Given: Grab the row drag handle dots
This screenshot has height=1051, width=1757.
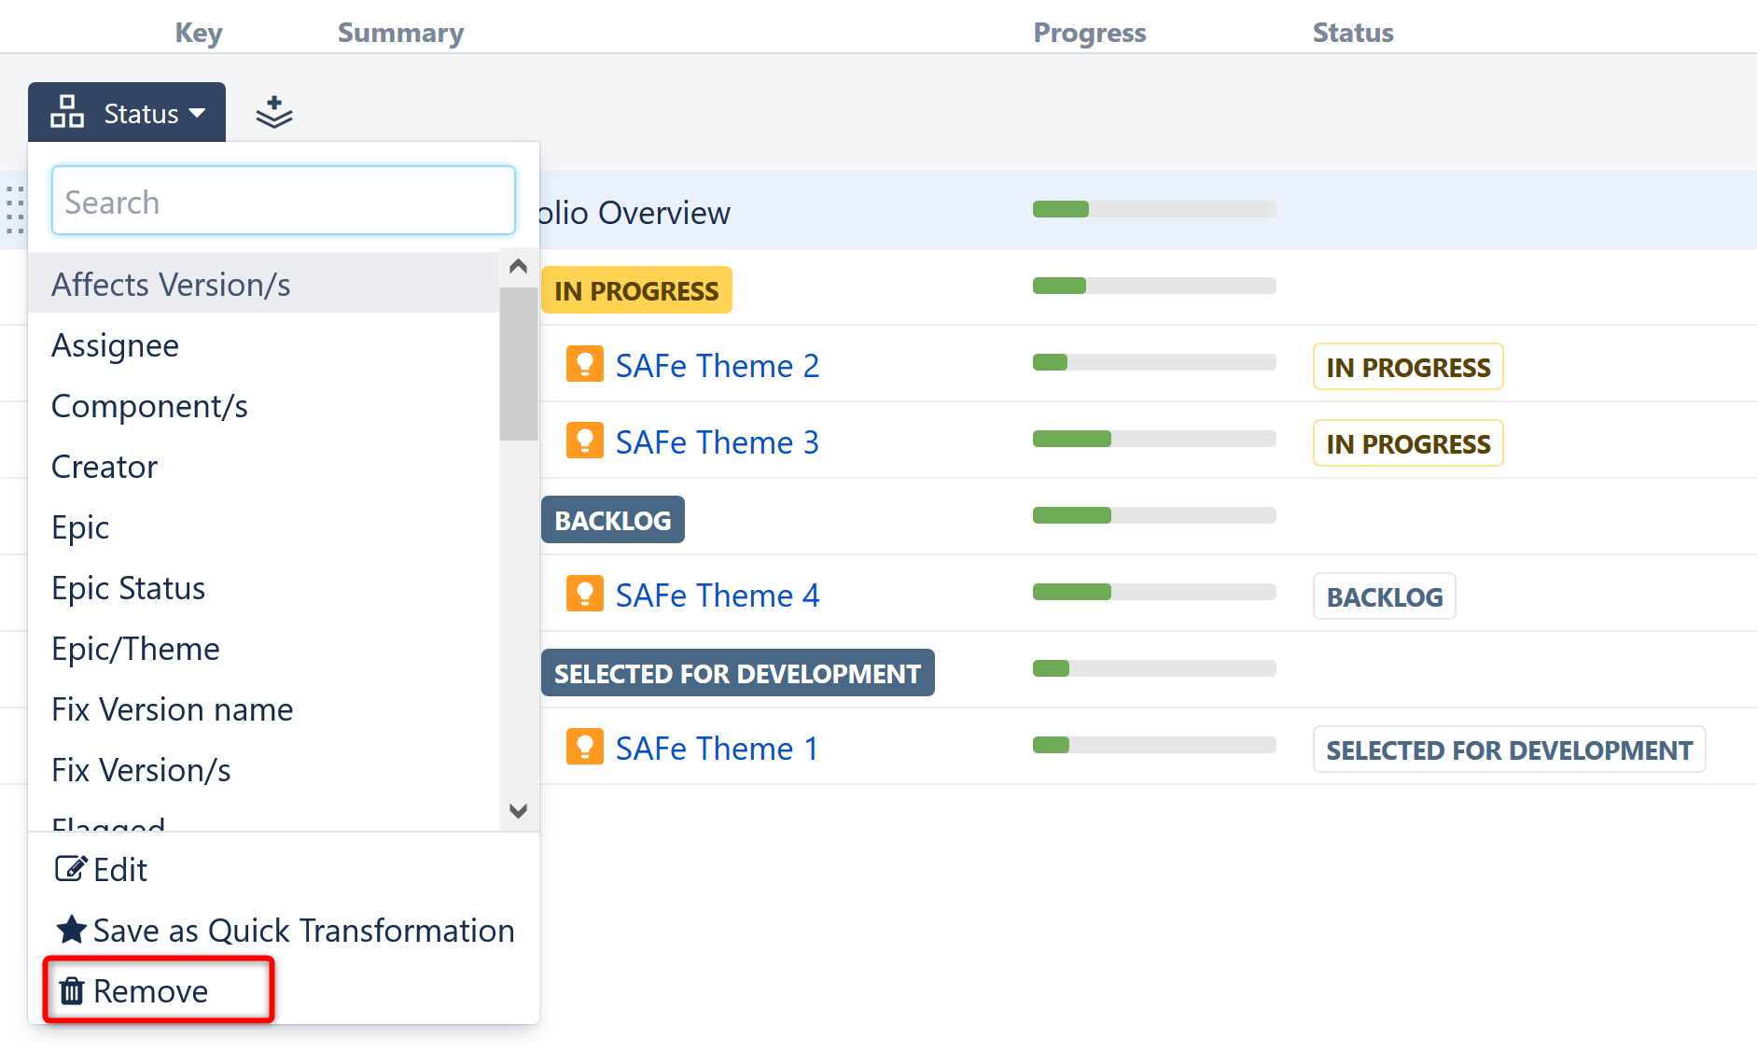Looking at the screenshot, I should tap(14, 210).
